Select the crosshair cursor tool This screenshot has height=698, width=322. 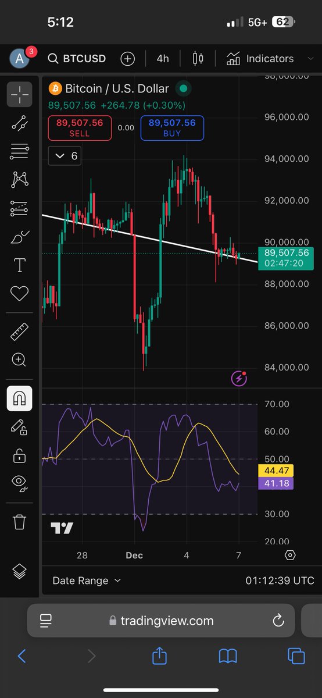click(19, 94)
